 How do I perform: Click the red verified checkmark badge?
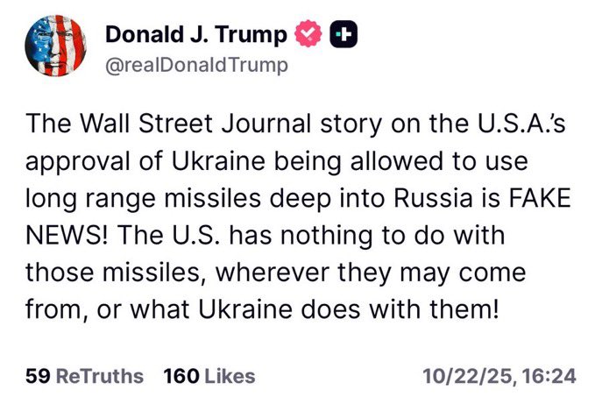pos(308,34)
